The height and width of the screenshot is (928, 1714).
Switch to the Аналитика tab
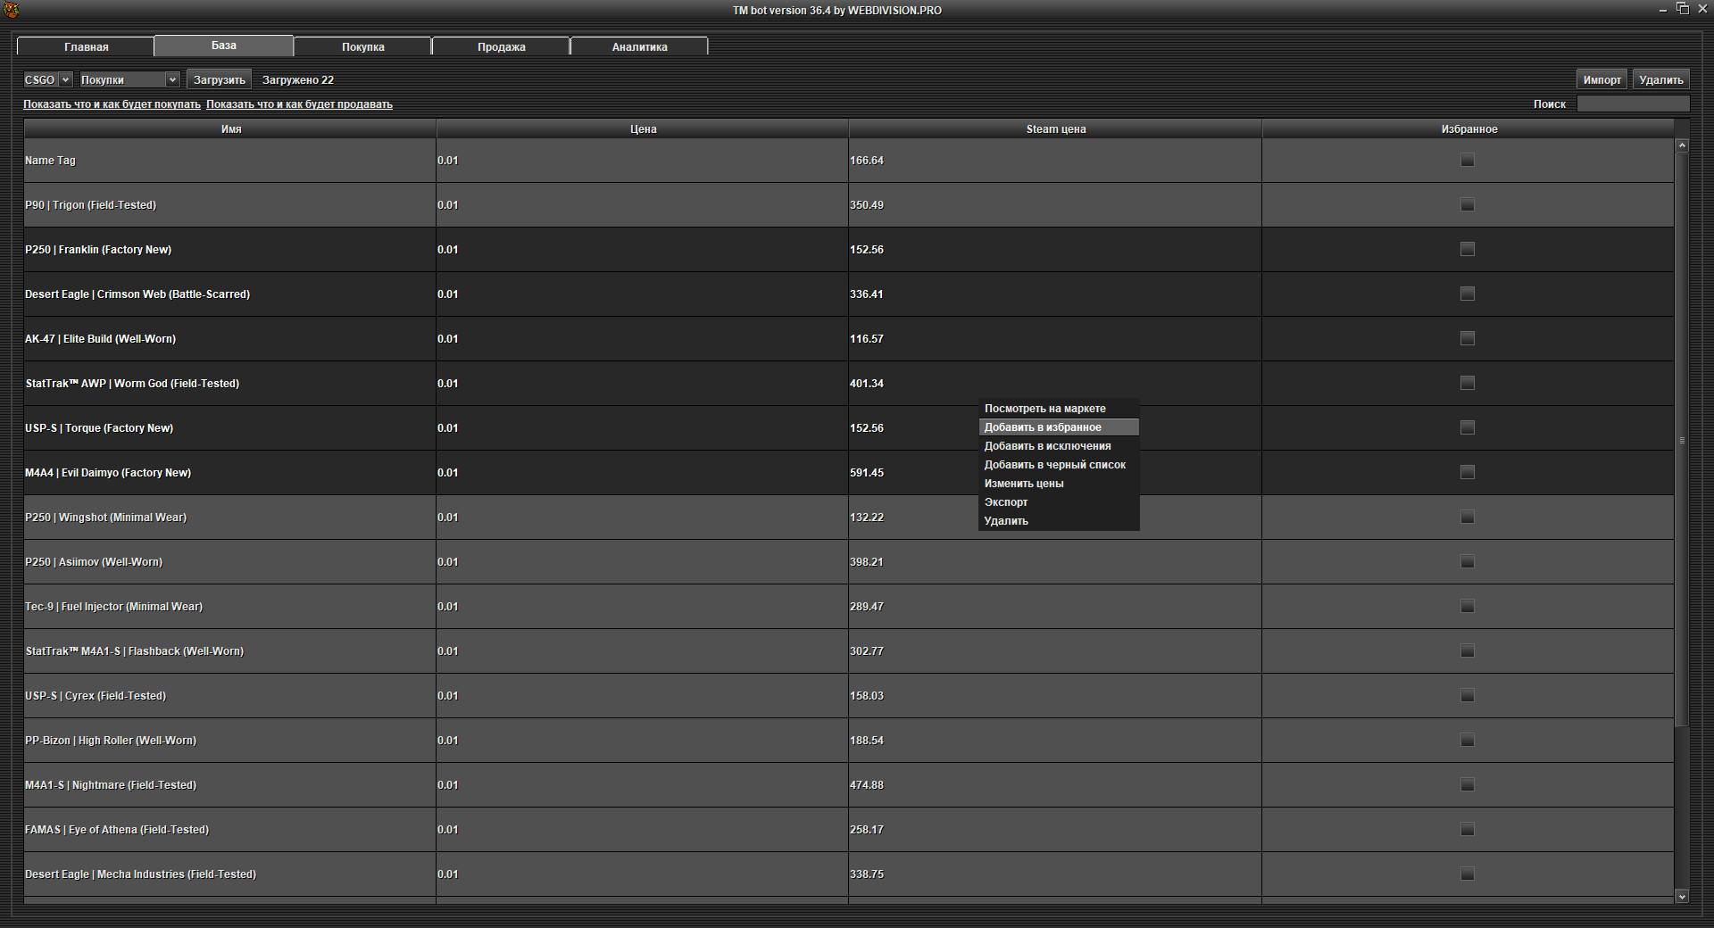[x=639, y=46]
